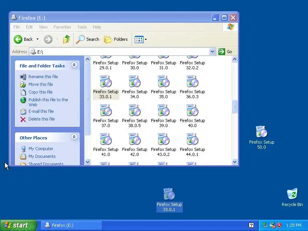Click Move this file

(41, 84)
